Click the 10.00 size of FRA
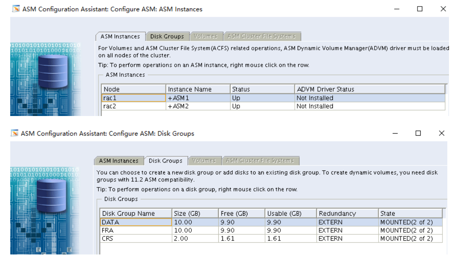The image size is (460, 261). (195, 230)
